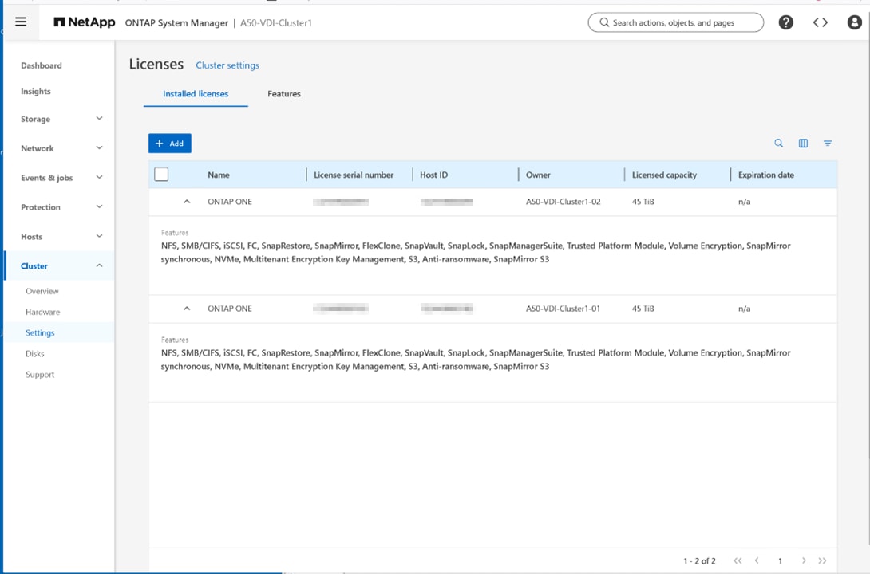Viewport: 870px width, 574px height.
Task: Go to the first page of results
Action: coord(738,560)
